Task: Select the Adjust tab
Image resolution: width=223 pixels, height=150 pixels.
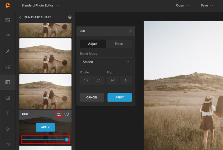Action: coord(93,44)
